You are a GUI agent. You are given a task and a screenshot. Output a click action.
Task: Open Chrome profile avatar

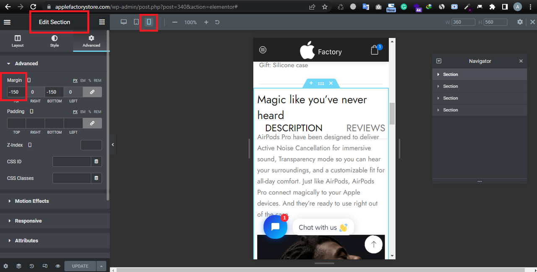coord(518,7)
